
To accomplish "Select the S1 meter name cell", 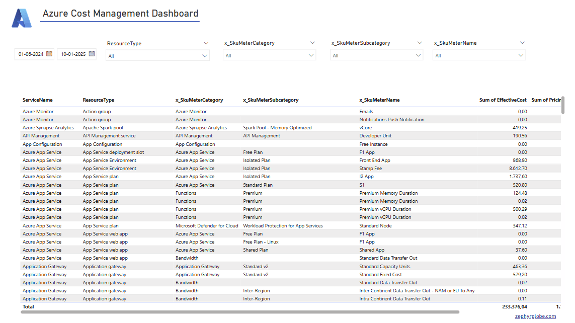I will tap(362, 185).
